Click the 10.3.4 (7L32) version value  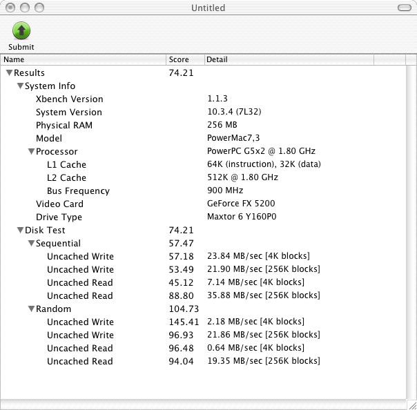(x=234, y=112)
